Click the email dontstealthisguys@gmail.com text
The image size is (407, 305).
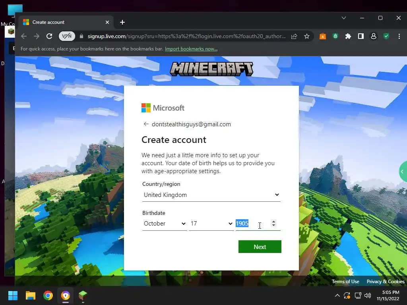191,124
